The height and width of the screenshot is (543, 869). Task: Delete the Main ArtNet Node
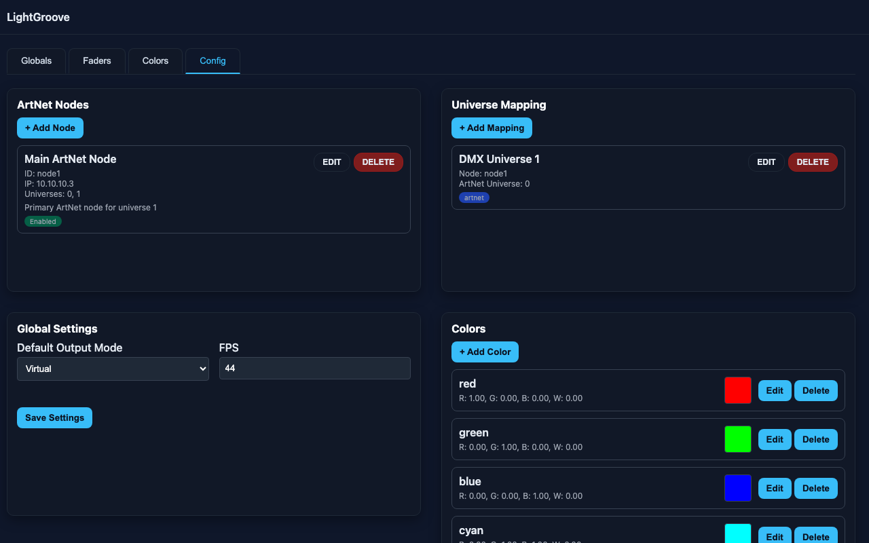point(378,162)
